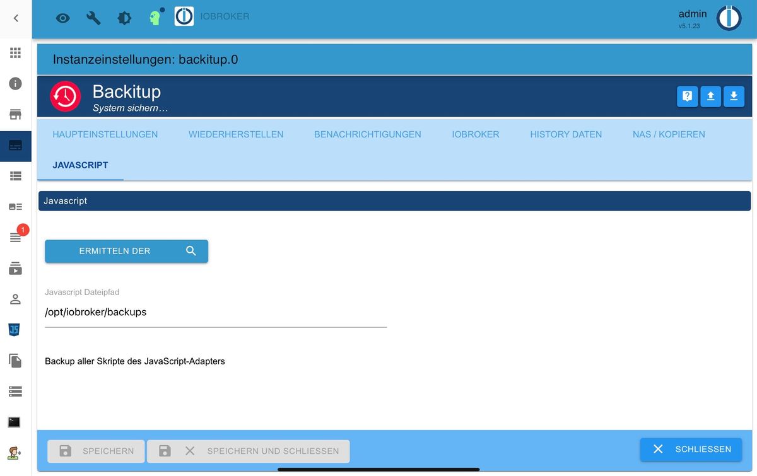The image size is (757, 476).
Task: Toggle the theme brightness icon
Action: pyautogui.click(x=124, y=18)
